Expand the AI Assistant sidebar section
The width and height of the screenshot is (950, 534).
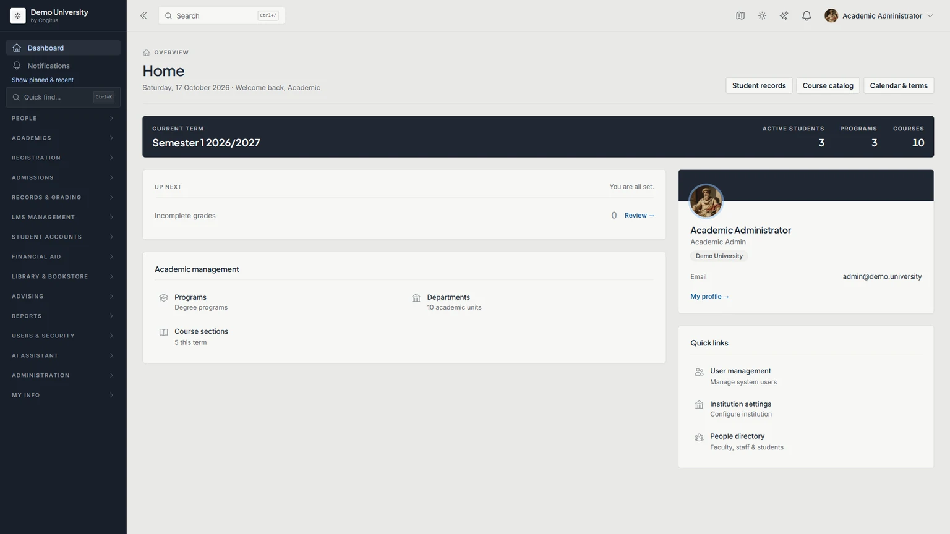tap(63, 355)
